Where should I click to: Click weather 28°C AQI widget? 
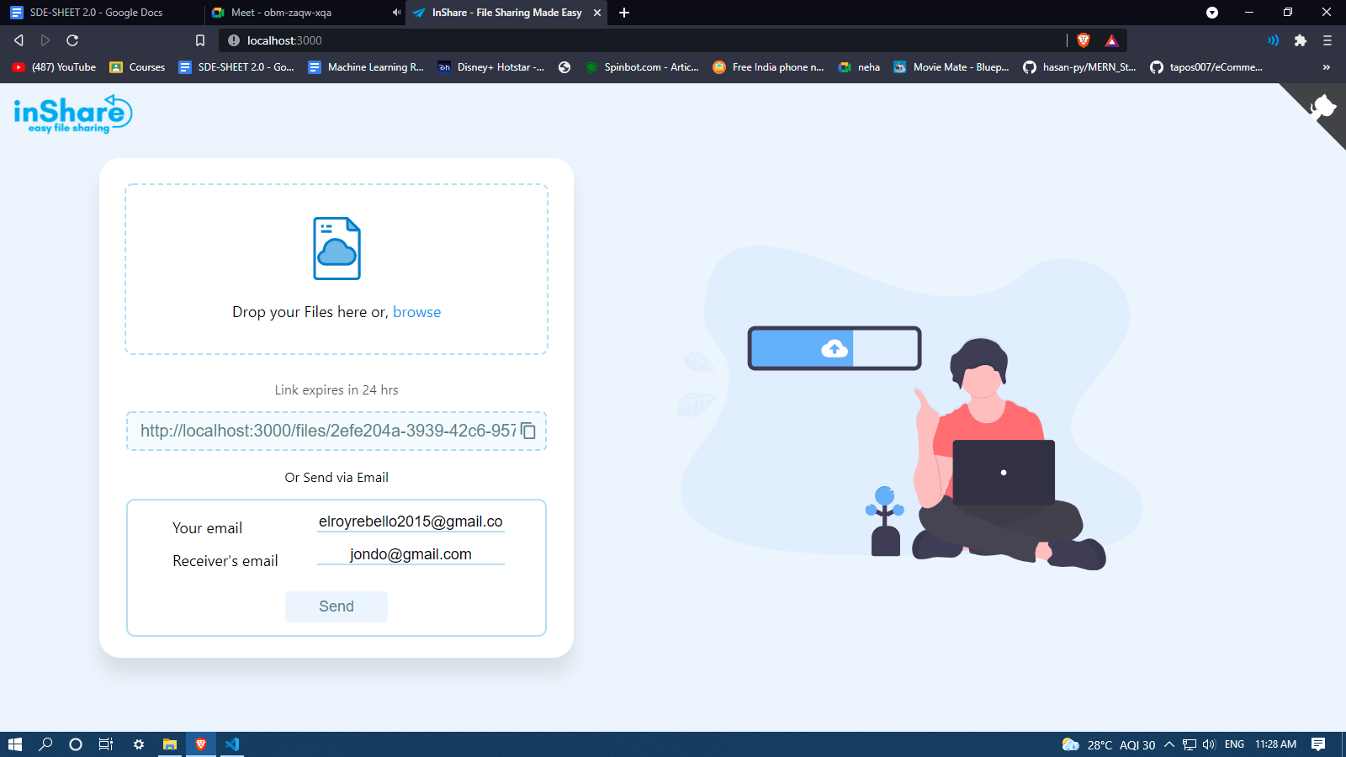[x=1108, y=744]
